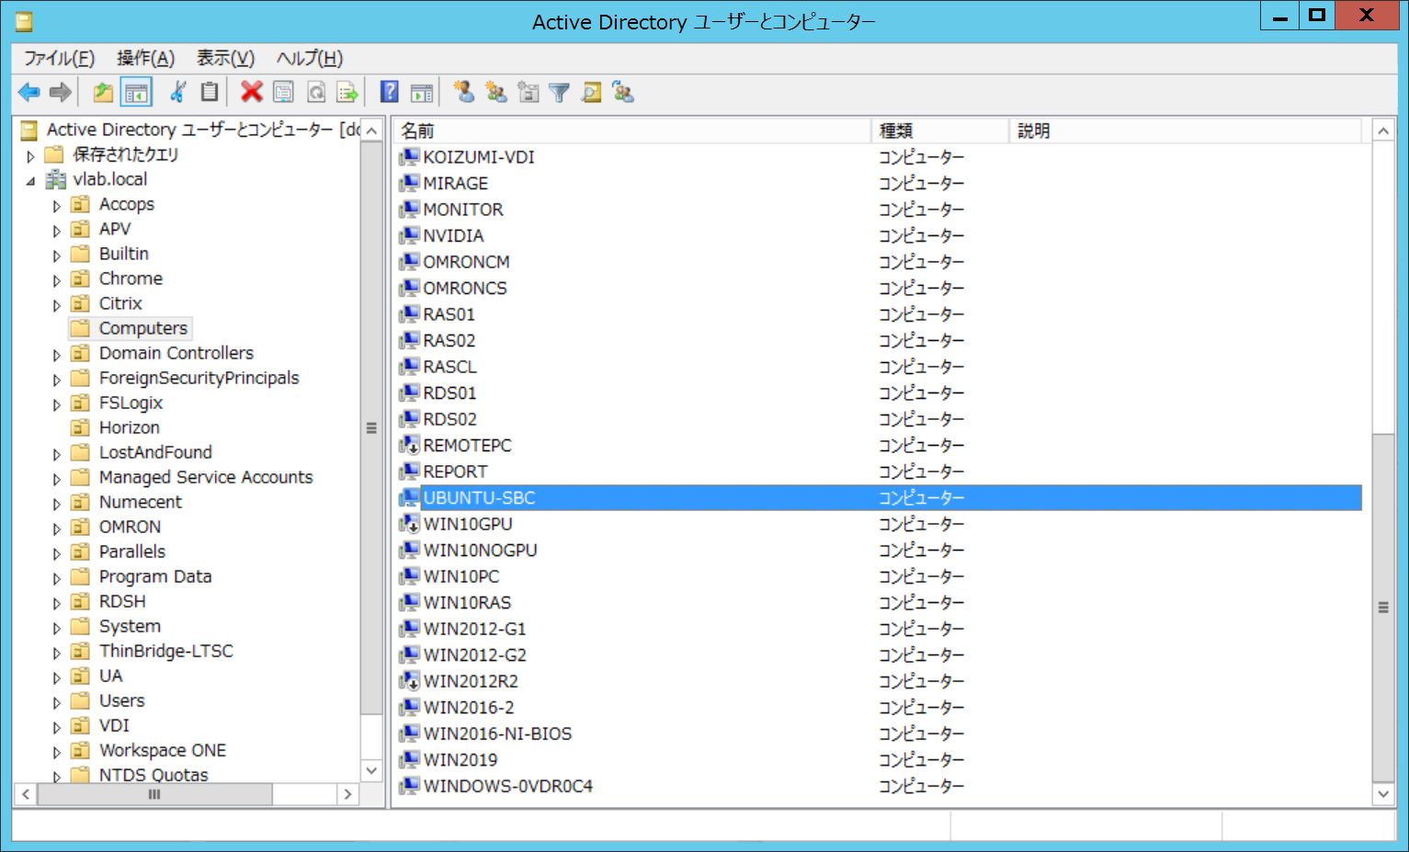Delete the selection using the red X icon
This screenshot has width=1409, height=852.
tap(251, 92)
